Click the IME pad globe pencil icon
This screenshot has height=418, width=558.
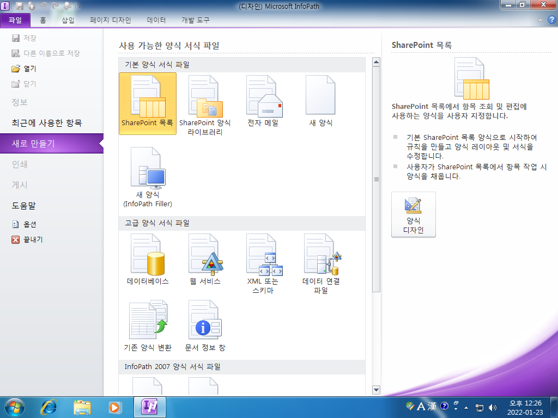click(410, 406)
